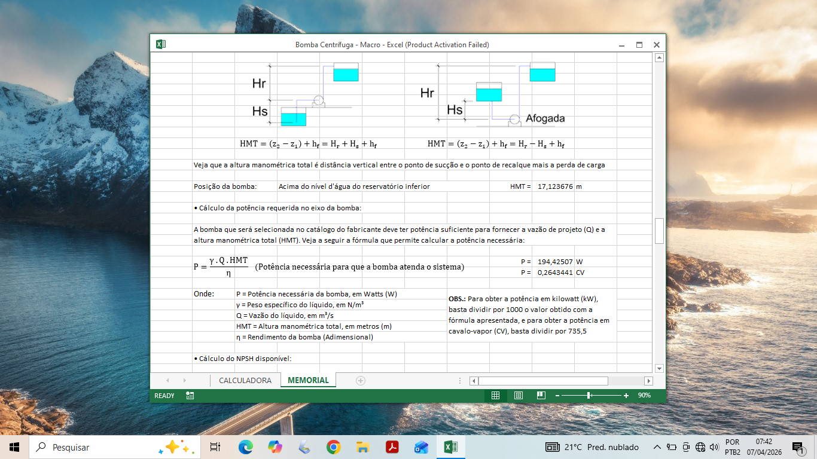
Task: Open Google Chrome from the taskbar
Action: [x=333, y=447]
